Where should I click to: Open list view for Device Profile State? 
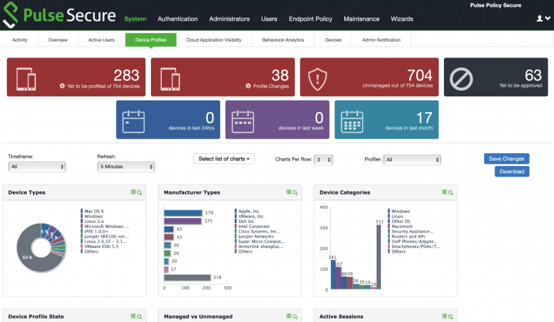(x=133, y=316)
